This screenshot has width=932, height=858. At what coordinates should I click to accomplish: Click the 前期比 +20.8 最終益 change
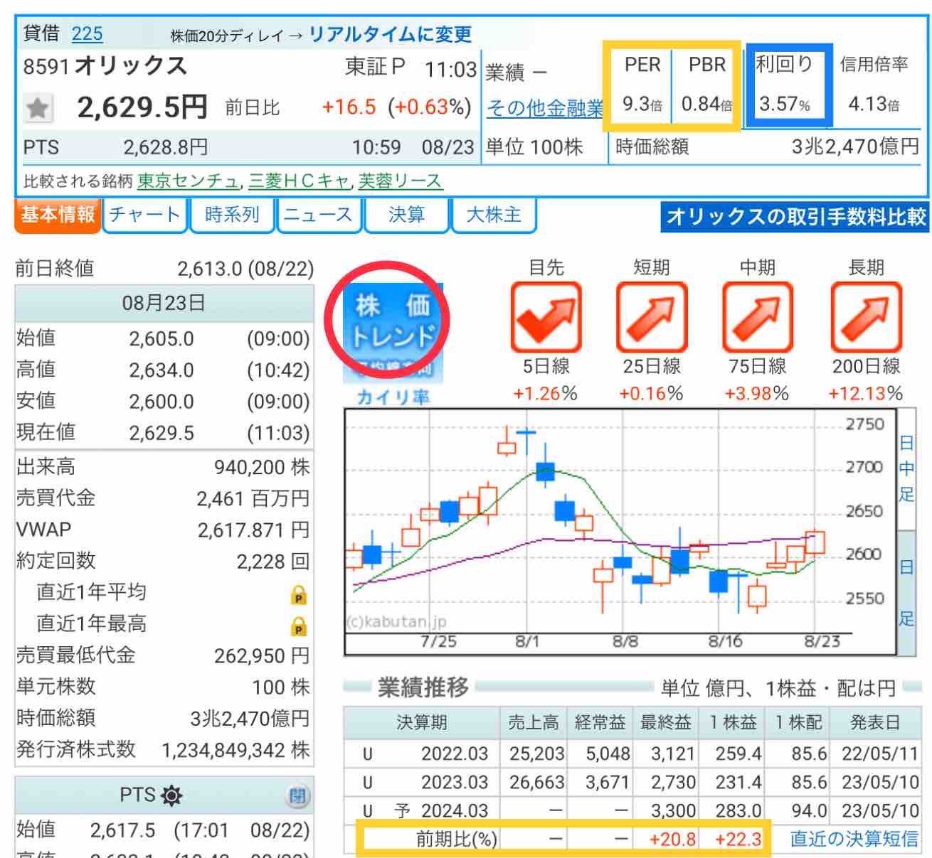click(672, 840)
